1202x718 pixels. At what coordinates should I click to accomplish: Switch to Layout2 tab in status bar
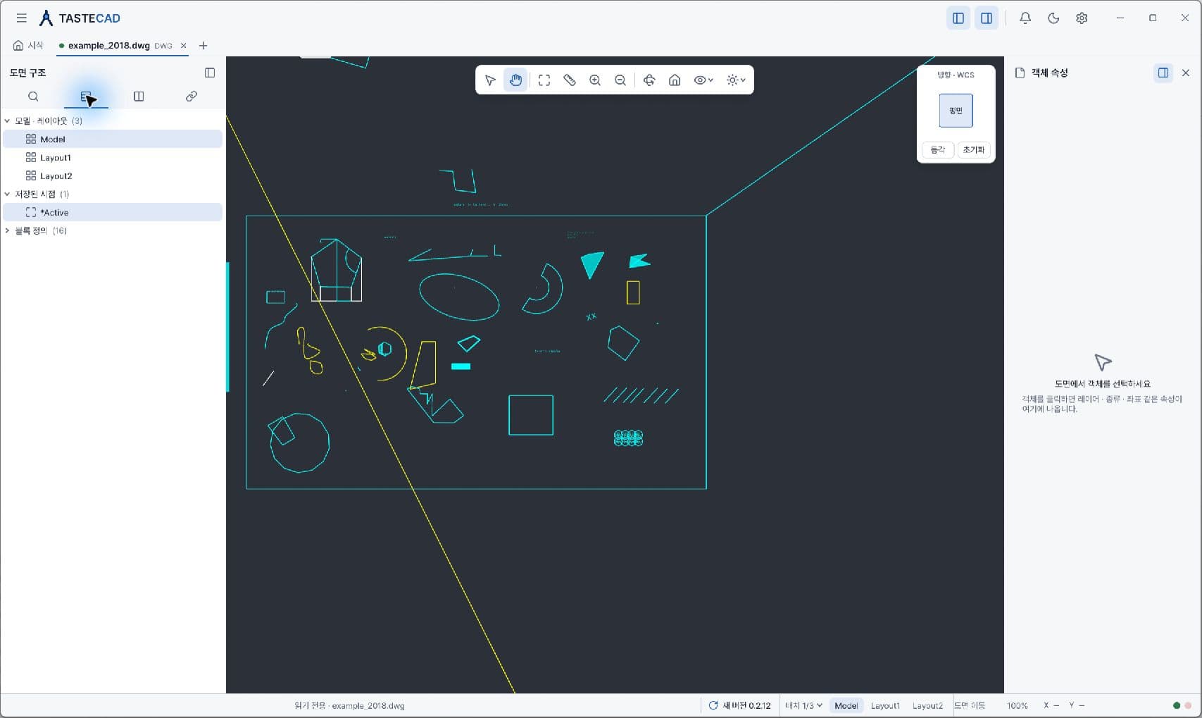click(927, 705)
